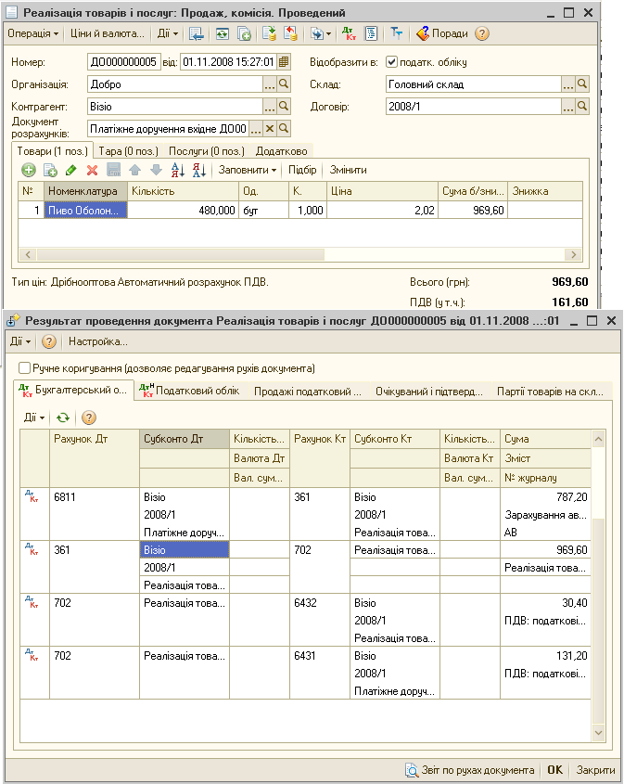Open the result window's Дії menu
Screen dimensions: 624x784
click(x=20, y=341)
